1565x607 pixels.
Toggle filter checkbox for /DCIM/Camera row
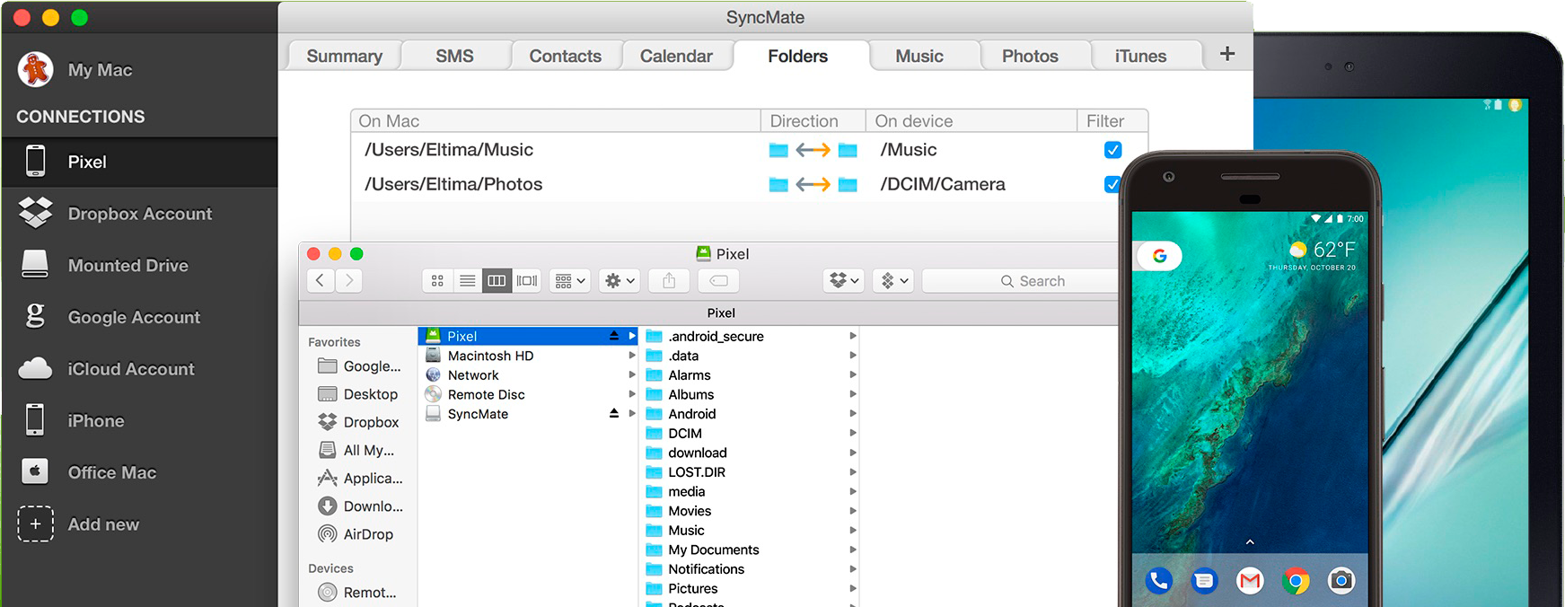tap(1112, 184)
